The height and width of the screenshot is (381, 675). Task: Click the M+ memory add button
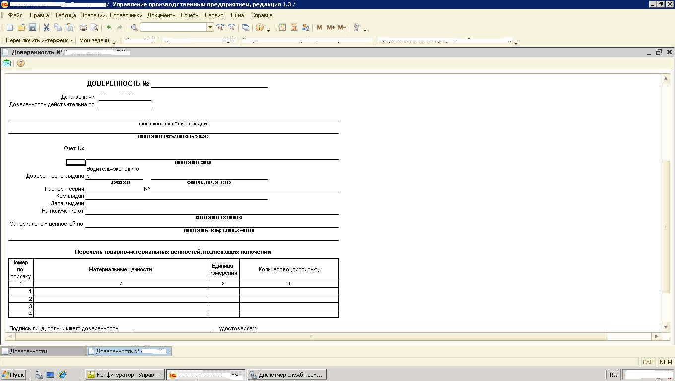tap(331, 28)
